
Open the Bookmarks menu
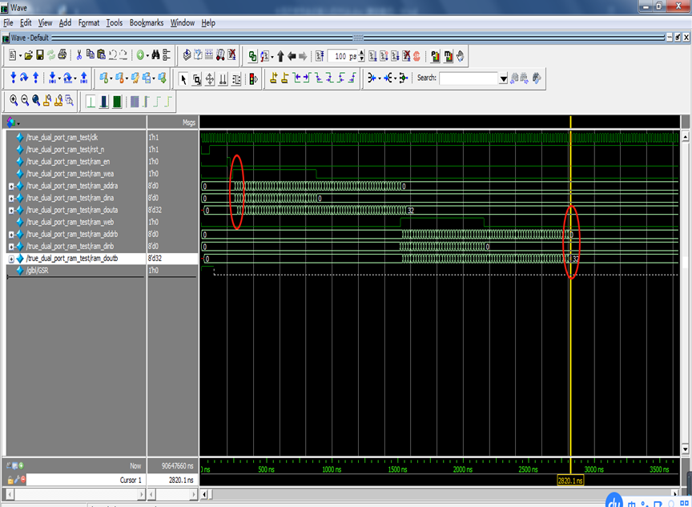pyautogui.click(x=146, y=22)
